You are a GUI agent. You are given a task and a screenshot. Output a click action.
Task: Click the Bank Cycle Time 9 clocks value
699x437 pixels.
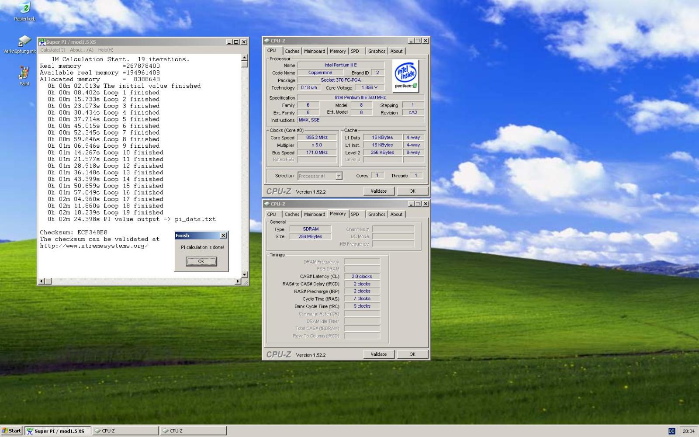362,306
